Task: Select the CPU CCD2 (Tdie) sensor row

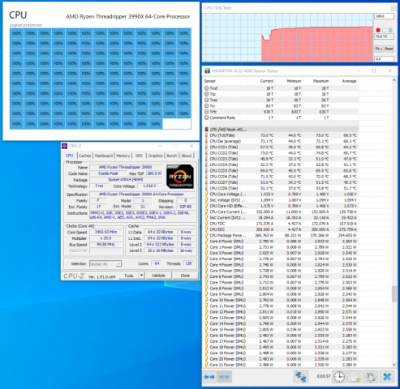Action: coord(281,153)
